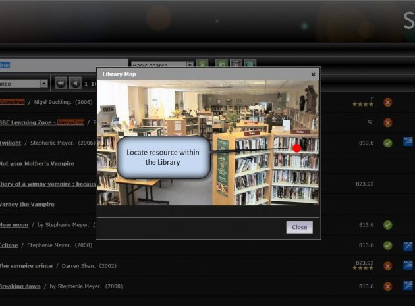Go to first page of results
This screenshot has width=415, height=306.
coord(61,84)
